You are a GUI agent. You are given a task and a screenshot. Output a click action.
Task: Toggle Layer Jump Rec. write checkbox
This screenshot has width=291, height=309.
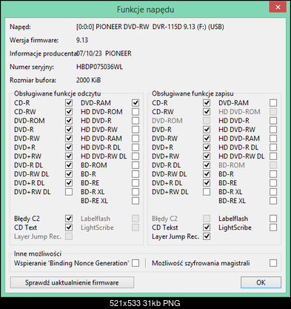click(x=207, y=236)
